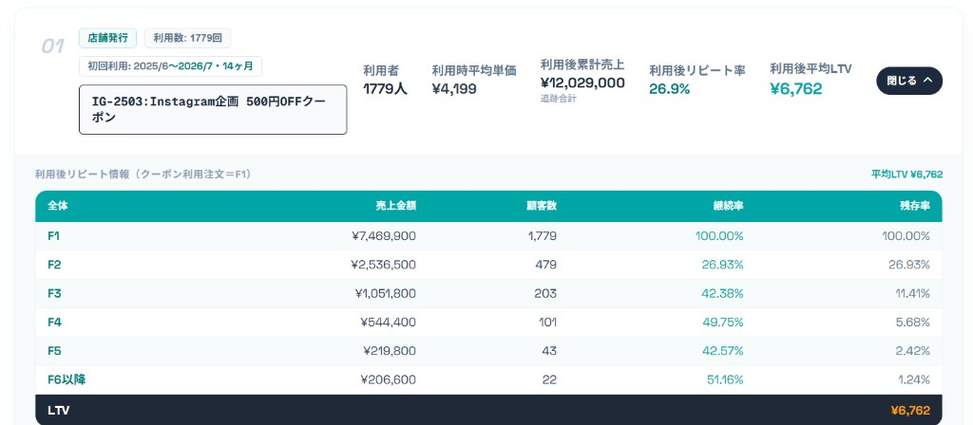Click 利用後平均LTV ¥6,762 header value

(795, 88)
